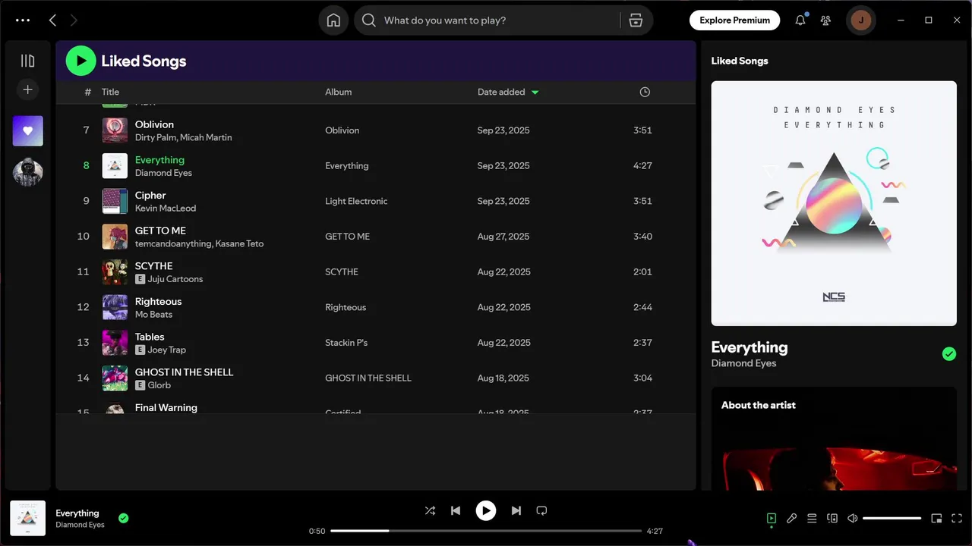Adjust the volume slider
972x546 pixels.
click(x=892, y=519)
